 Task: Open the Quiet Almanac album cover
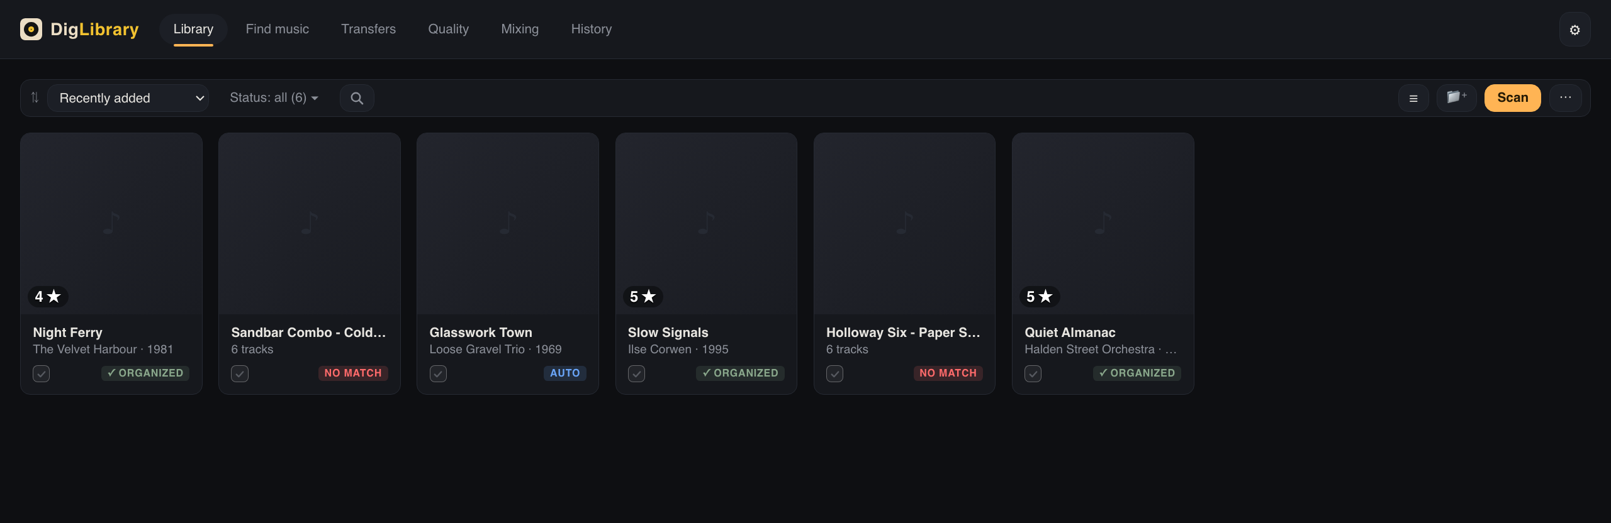coord(1103,223)
